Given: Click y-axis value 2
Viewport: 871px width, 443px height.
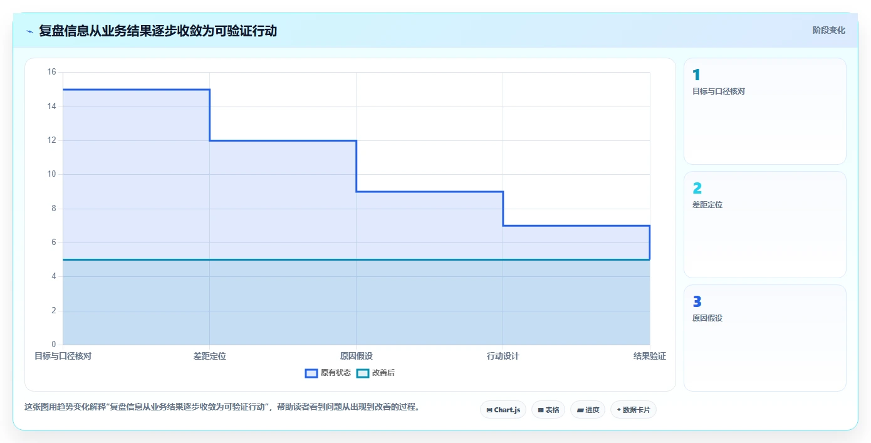Looking at the screenshot, I should click(53, 311).
